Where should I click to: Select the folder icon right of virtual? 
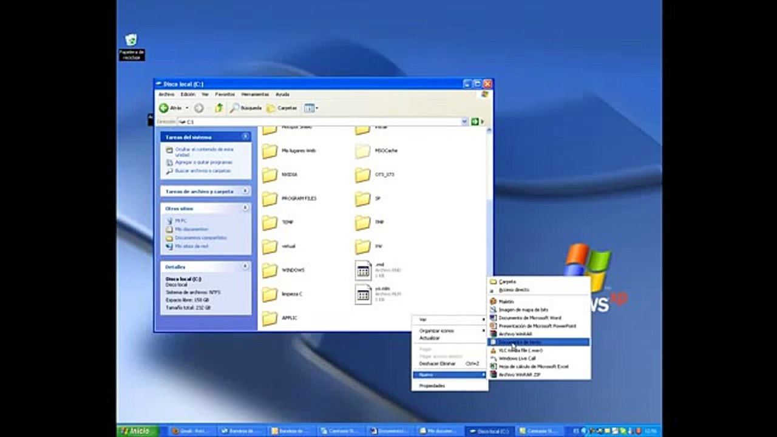pos(362,246)
